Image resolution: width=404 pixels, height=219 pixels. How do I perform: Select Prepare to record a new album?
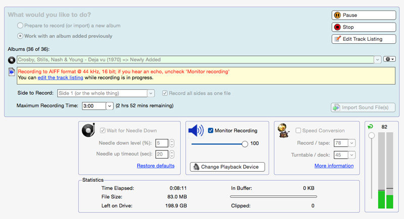pyautogui.click(x=20, y=26)
